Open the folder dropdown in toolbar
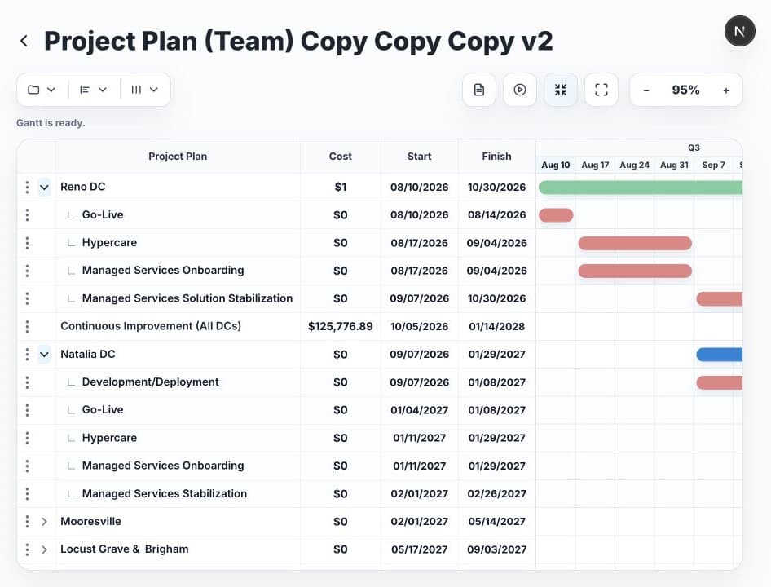 tap(42, 90)
